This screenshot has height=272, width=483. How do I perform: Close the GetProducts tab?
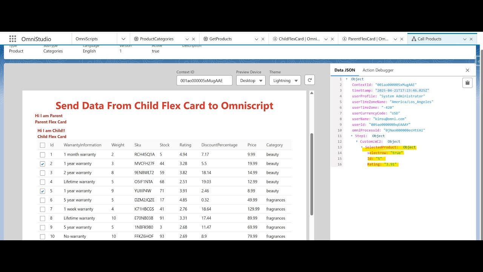(x=263, y=39)
